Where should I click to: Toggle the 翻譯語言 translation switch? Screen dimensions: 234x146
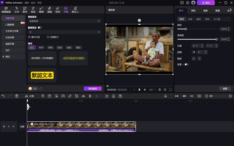coord(40,28)
